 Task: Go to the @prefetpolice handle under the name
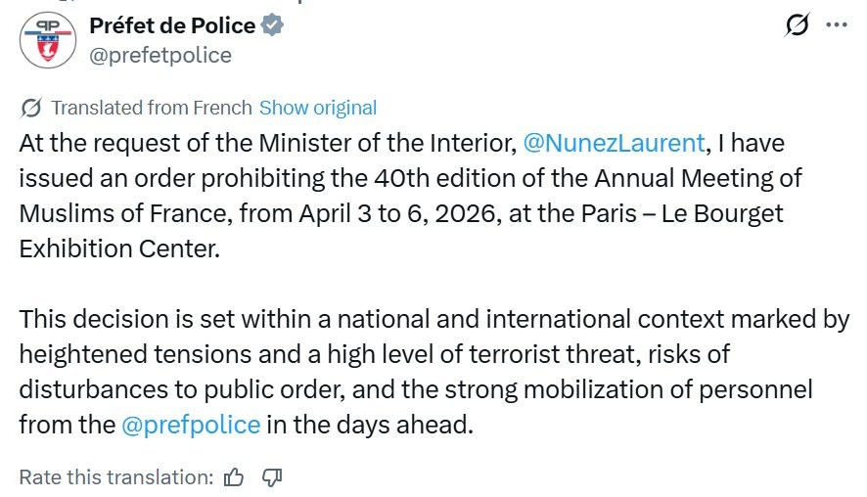[160, 55]
